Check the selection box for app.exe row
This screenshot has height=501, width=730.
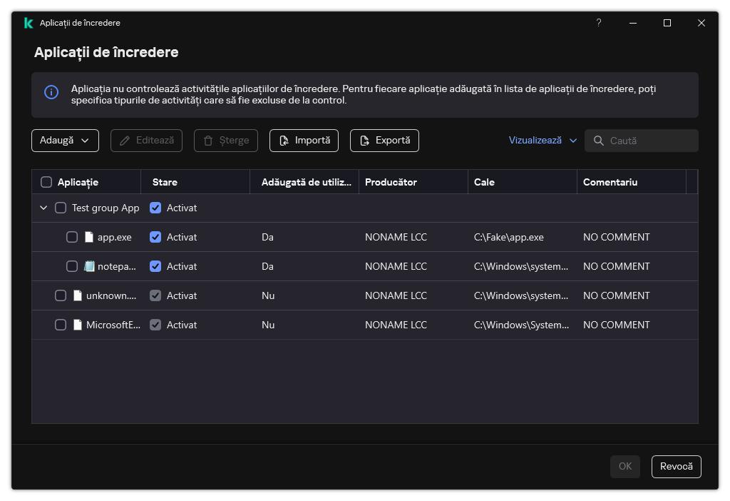pyautogui.click(x=72, y=237)
